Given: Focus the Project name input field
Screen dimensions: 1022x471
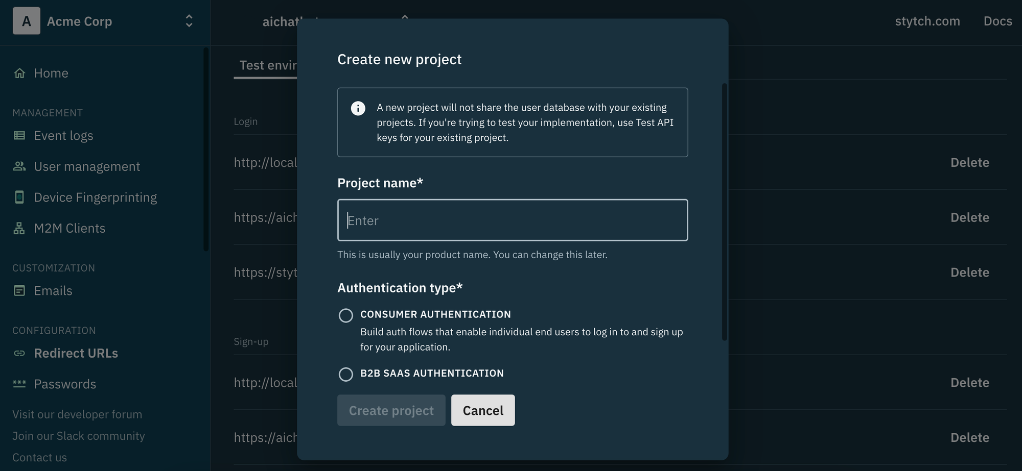Looking at the screenshot, I should (513, 220).
